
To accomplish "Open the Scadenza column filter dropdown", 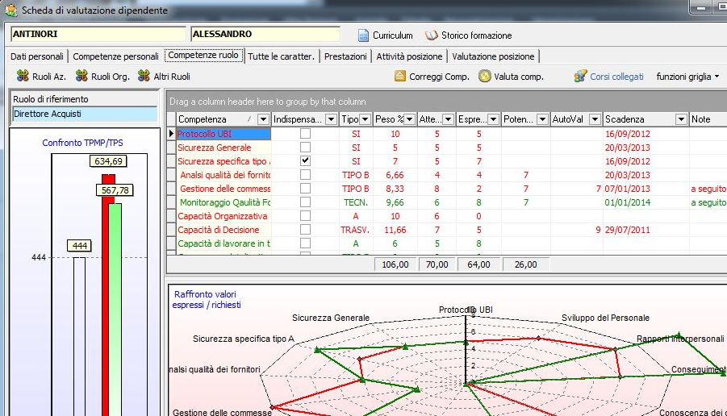I will point(681,119).
